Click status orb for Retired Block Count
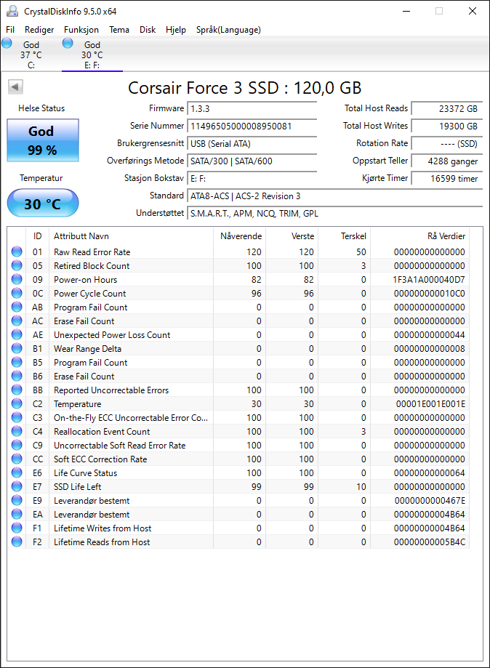Image resolution: width=490 pixels, height=668 pixels. tap(17, 265)
